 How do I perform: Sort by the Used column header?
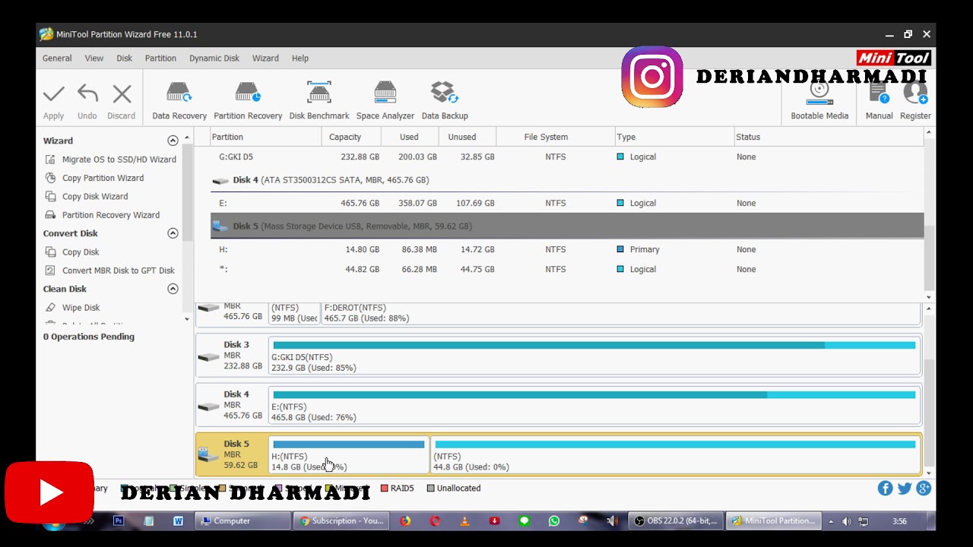pos(410,137)
